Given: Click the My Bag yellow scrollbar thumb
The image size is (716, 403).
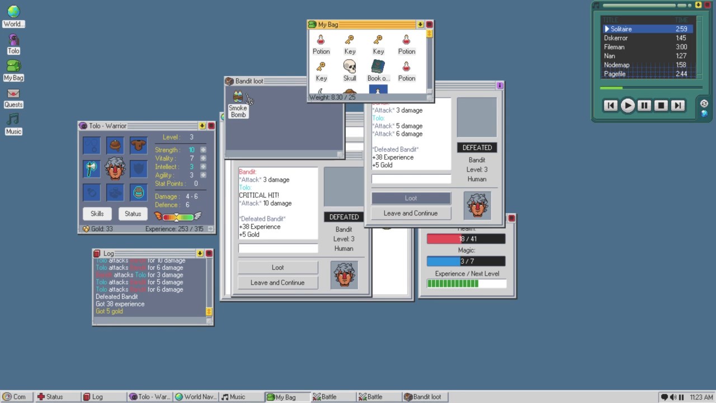Looking at the screenshot, I should (x=430, y=34).
